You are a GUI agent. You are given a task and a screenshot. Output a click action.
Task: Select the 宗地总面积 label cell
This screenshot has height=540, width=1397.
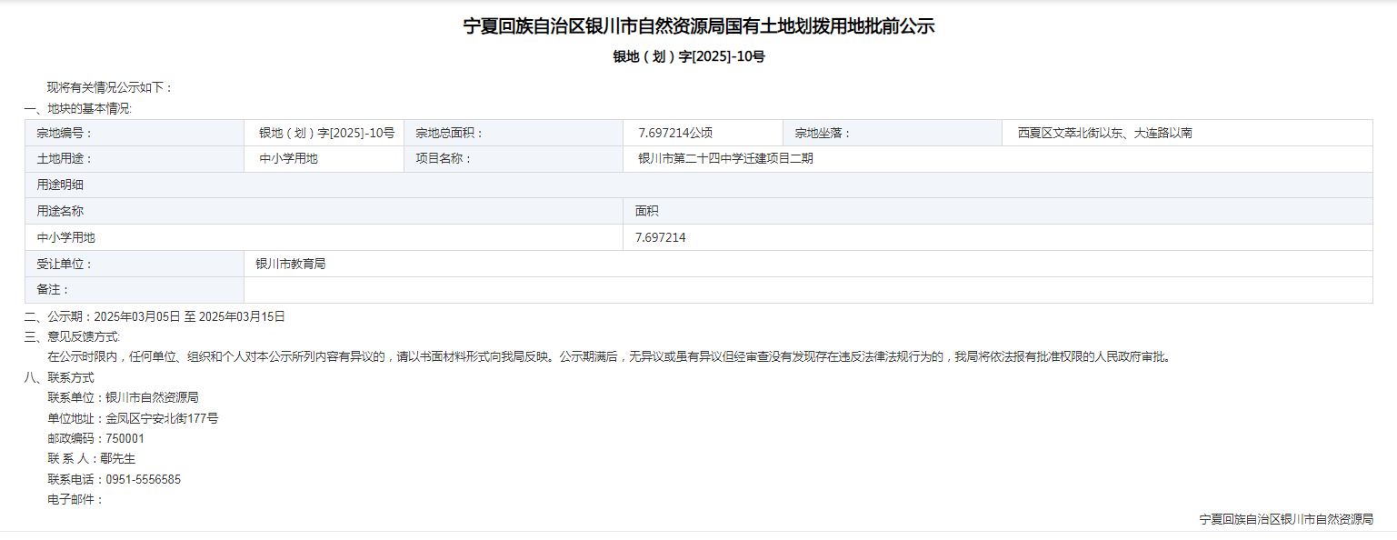click(x=514, y=133)
